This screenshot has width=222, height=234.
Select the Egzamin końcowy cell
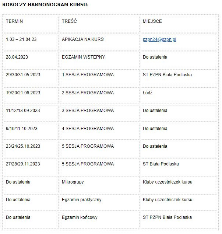[80, 217]
